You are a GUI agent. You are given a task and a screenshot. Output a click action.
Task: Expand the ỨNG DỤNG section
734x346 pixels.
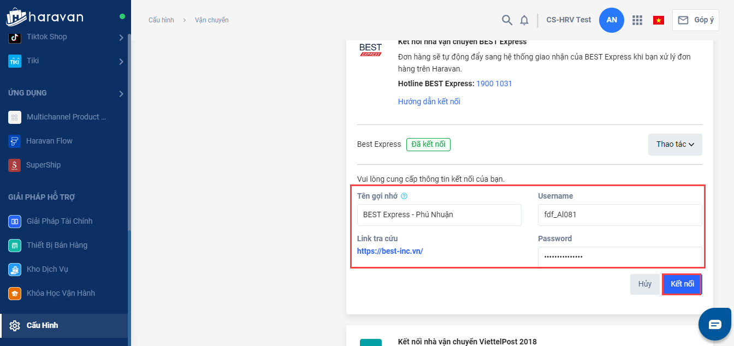click(x=121, y=94)
